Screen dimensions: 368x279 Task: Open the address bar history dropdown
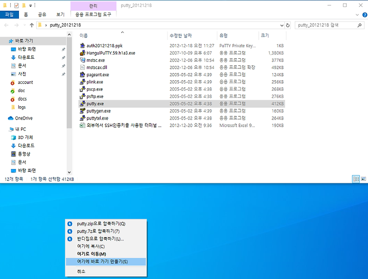[282, 25]
